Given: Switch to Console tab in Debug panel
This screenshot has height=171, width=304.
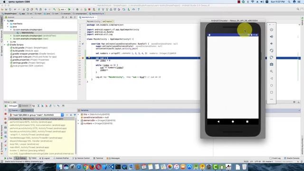Looking at the screenshot, I should pyautogui.click(x=25, y=106).
